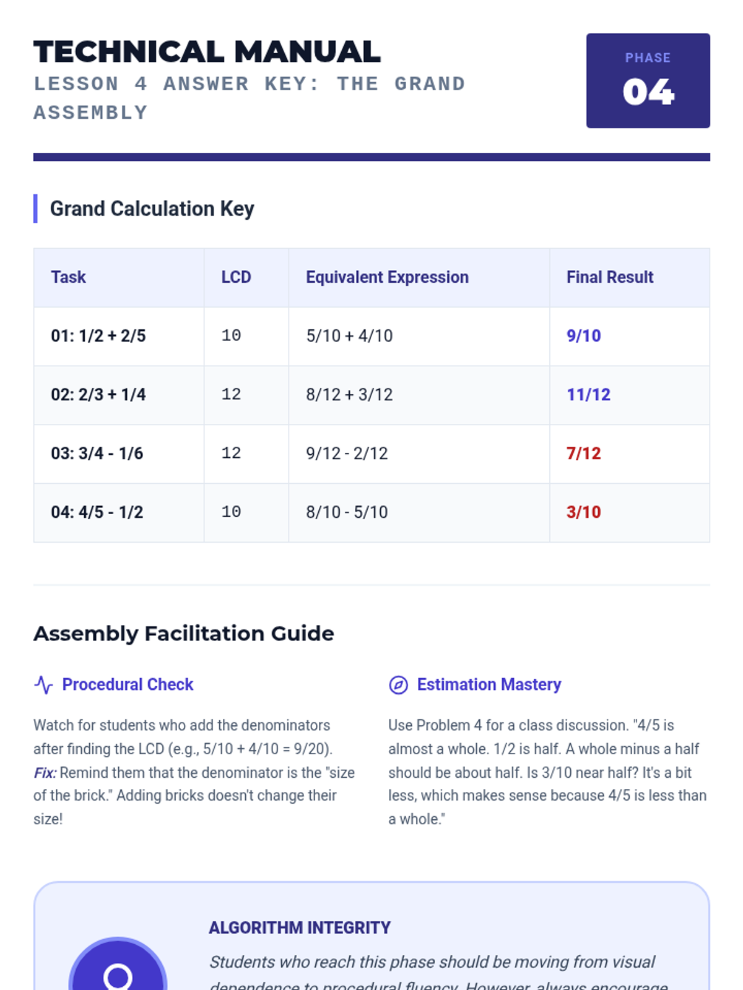743x990 pixels.
Task: Click the LCD column header
Action: 236,277
